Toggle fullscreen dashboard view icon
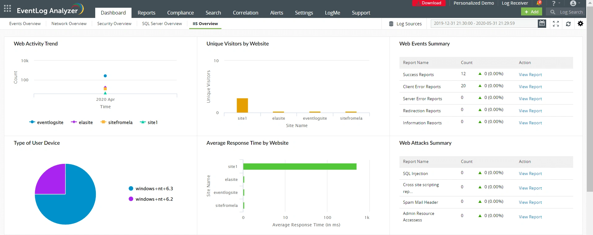This screenshot has height=235, width=593. pyautogui.click(x=556, y=24)
